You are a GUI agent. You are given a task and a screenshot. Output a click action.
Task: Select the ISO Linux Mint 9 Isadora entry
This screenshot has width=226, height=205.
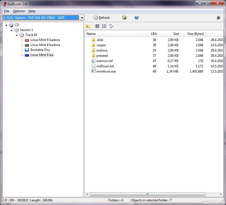[45, 40]
